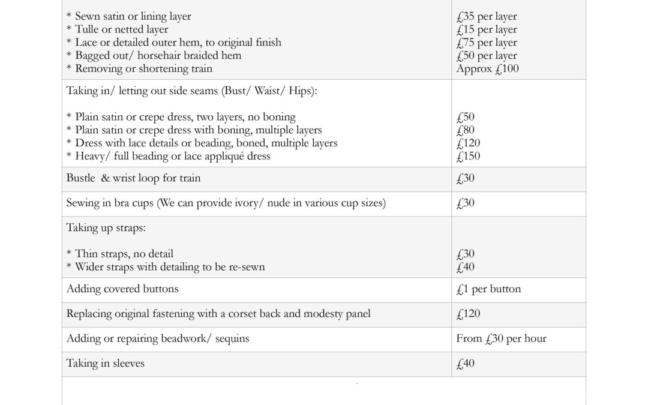
Task: Click the '£150' heavy beading price
Action: point(468,157)
